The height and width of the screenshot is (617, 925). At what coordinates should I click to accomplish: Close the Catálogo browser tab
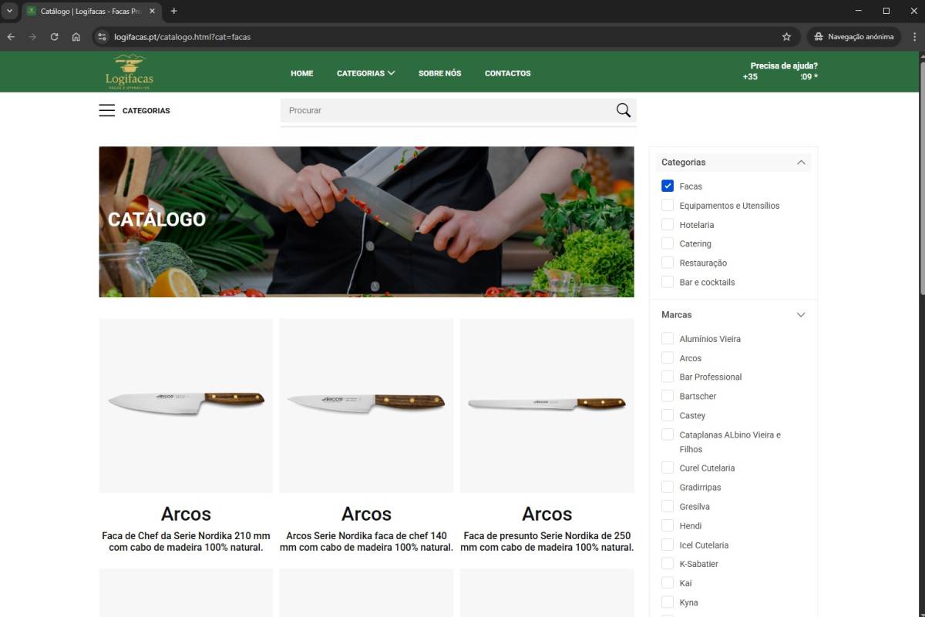point(153,11)
